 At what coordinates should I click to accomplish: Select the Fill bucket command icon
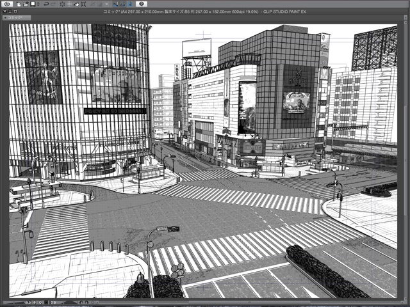click(x=76, y=4)
